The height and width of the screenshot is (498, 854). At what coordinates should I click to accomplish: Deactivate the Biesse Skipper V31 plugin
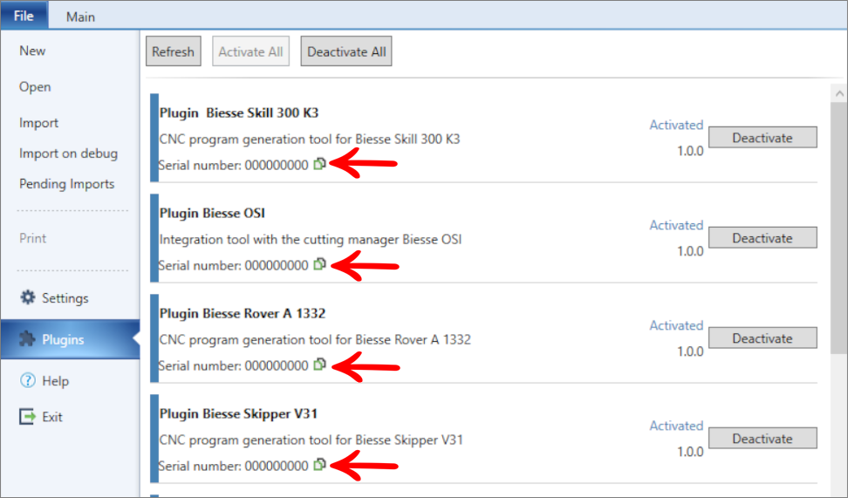762,438
